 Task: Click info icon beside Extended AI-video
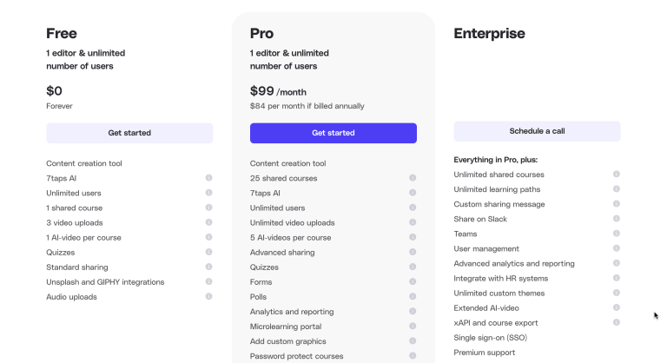tap(617, 307)
